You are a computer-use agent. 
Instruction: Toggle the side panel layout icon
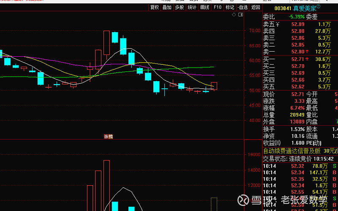[x=240, y=15]
